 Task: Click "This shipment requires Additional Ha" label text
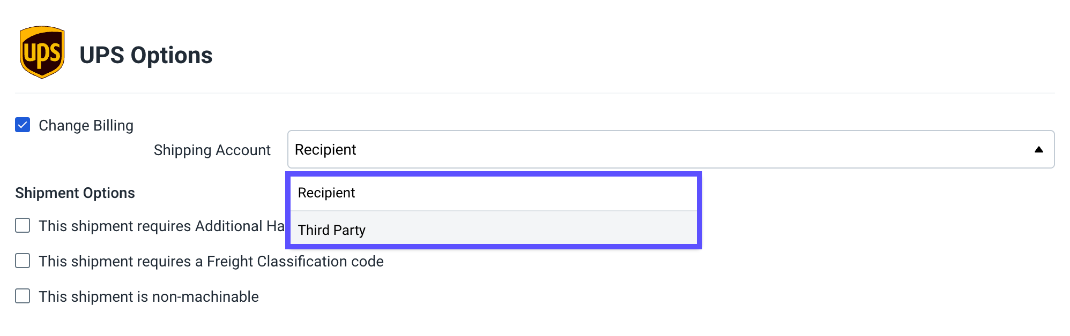(161, 226)
